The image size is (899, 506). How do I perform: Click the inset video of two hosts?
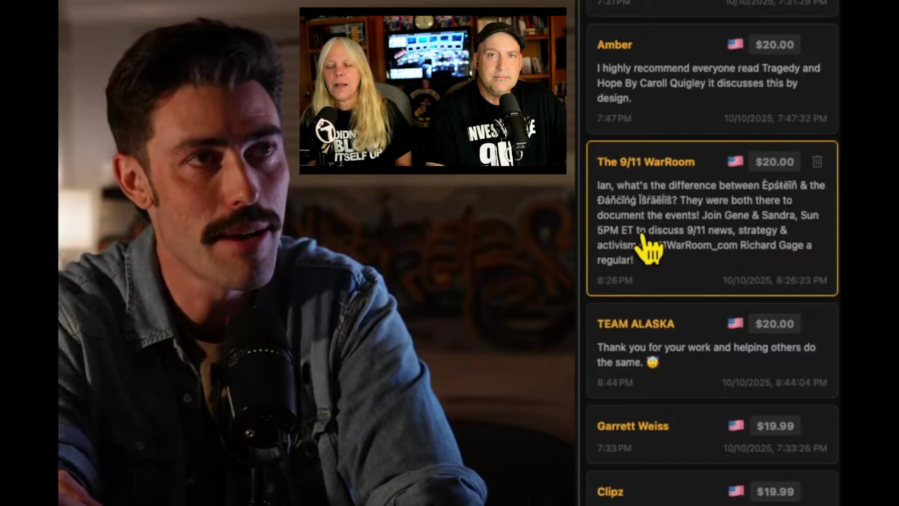click(x=433, y=91)
